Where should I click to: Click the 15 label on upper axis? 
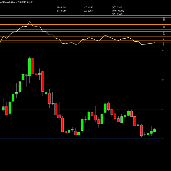(164, 27)
